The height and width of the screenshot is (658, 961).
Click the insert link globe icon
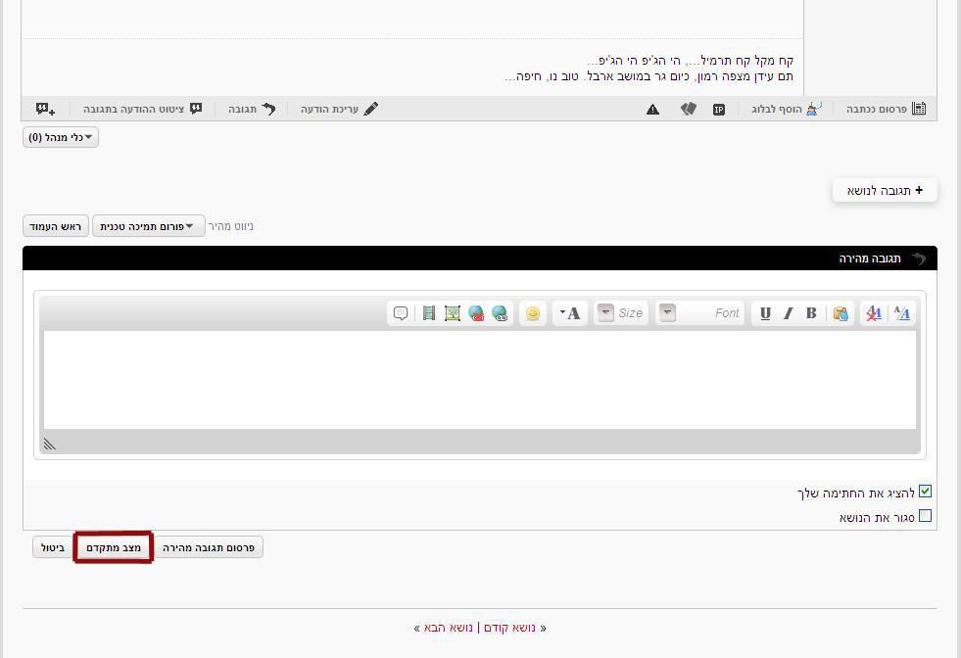(x=501, y=313)
